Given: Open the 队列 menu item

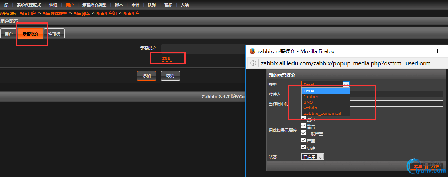Looking at the screenshot, I should tap(152, 5).
